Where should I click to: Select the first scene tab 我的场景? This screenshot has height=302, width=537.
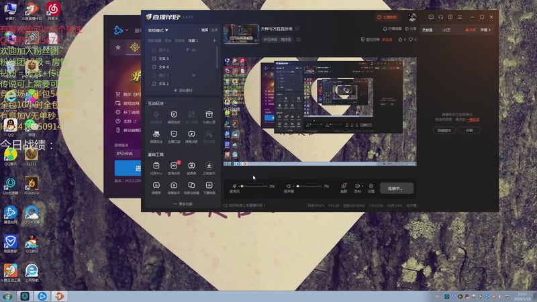[x=154, y=40]
